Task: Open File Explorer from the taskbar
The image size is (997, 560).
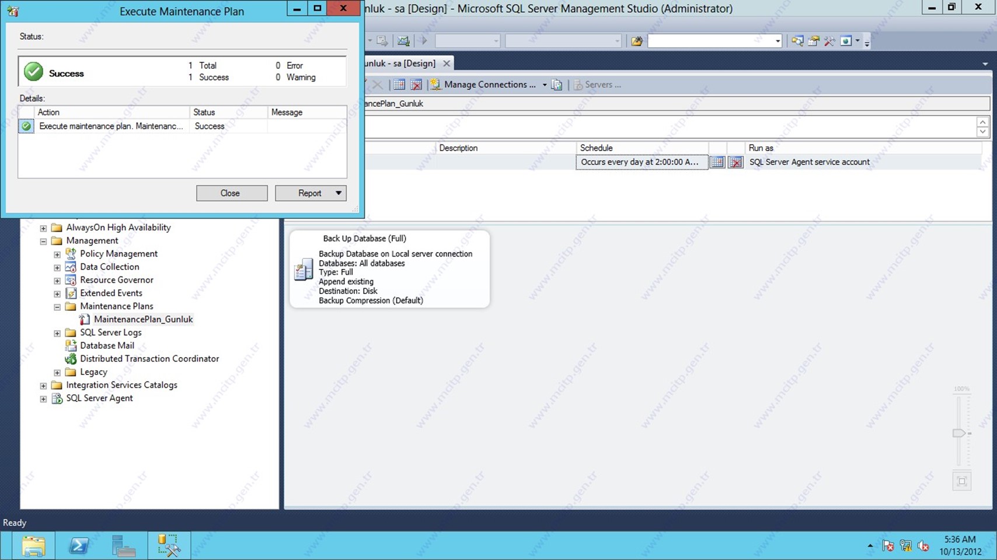Action: coord(33,546)
